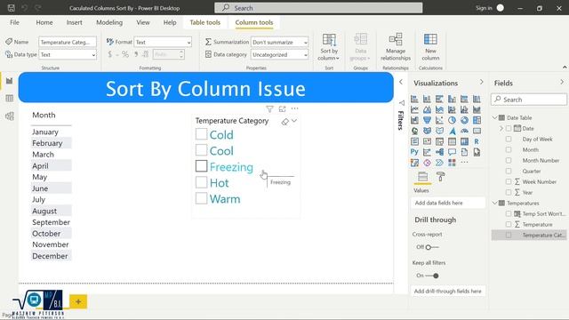Screen dimensions: 569x320
Task: Click the New column button
Action: (430, 47)
